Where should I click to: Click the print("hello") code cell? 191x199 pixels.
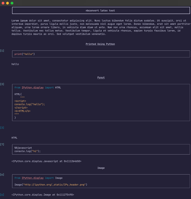[x=101, y=54]
